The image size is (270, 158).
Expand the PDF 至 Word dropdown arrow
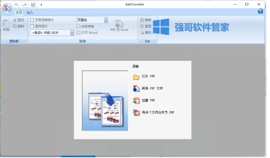click(133, 28)
